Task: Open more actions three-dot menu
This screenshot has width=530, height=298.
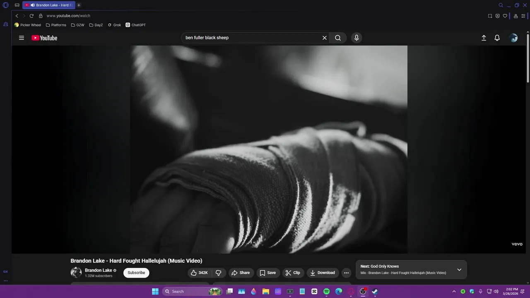Action: 346,273
